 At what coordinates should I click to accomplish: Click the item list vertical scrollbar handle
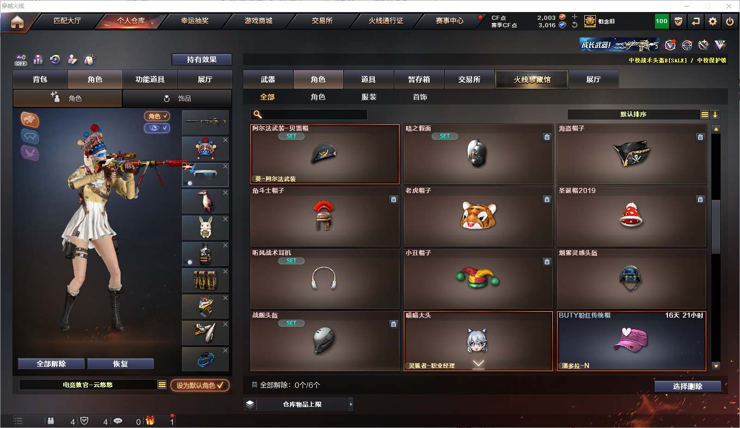tap(716, 227)
